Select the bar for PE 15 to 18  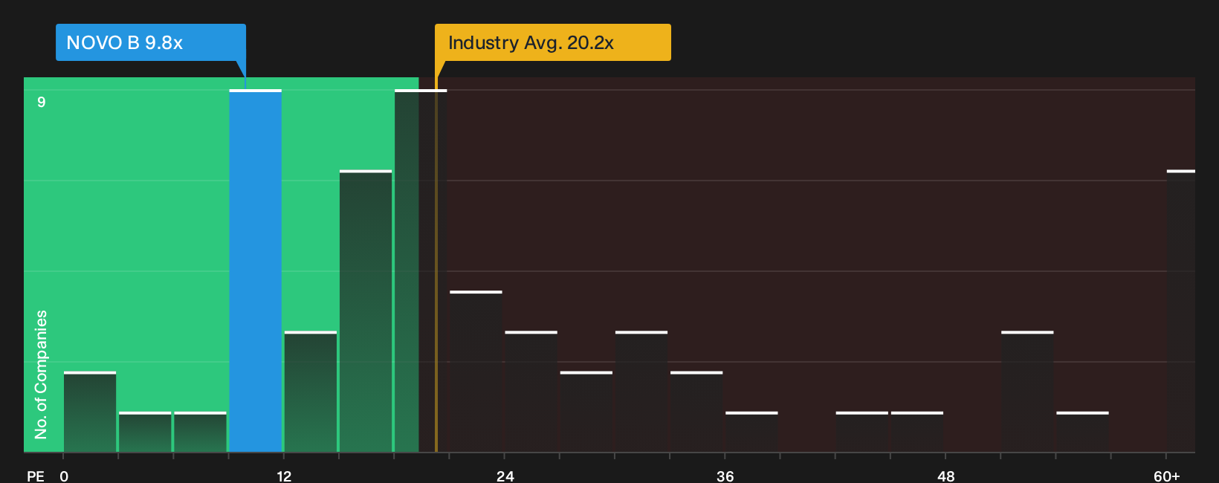pos(366,311)
